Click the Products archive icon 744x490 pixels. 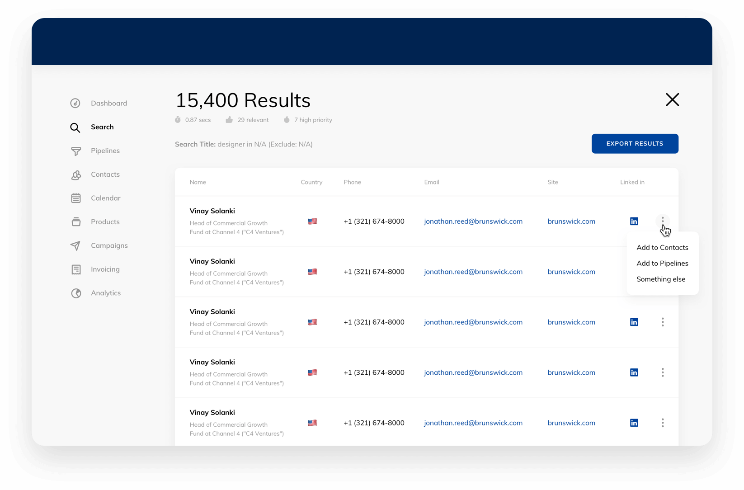tap(75, 221)
